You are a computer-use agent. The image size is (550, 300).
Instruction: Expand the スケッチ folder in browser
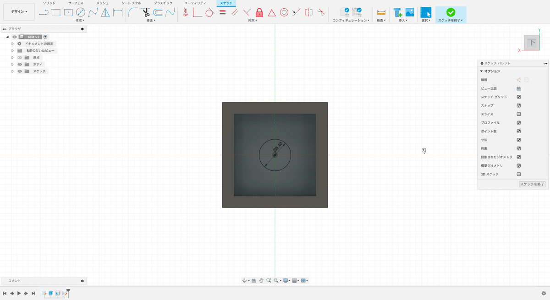13,71
